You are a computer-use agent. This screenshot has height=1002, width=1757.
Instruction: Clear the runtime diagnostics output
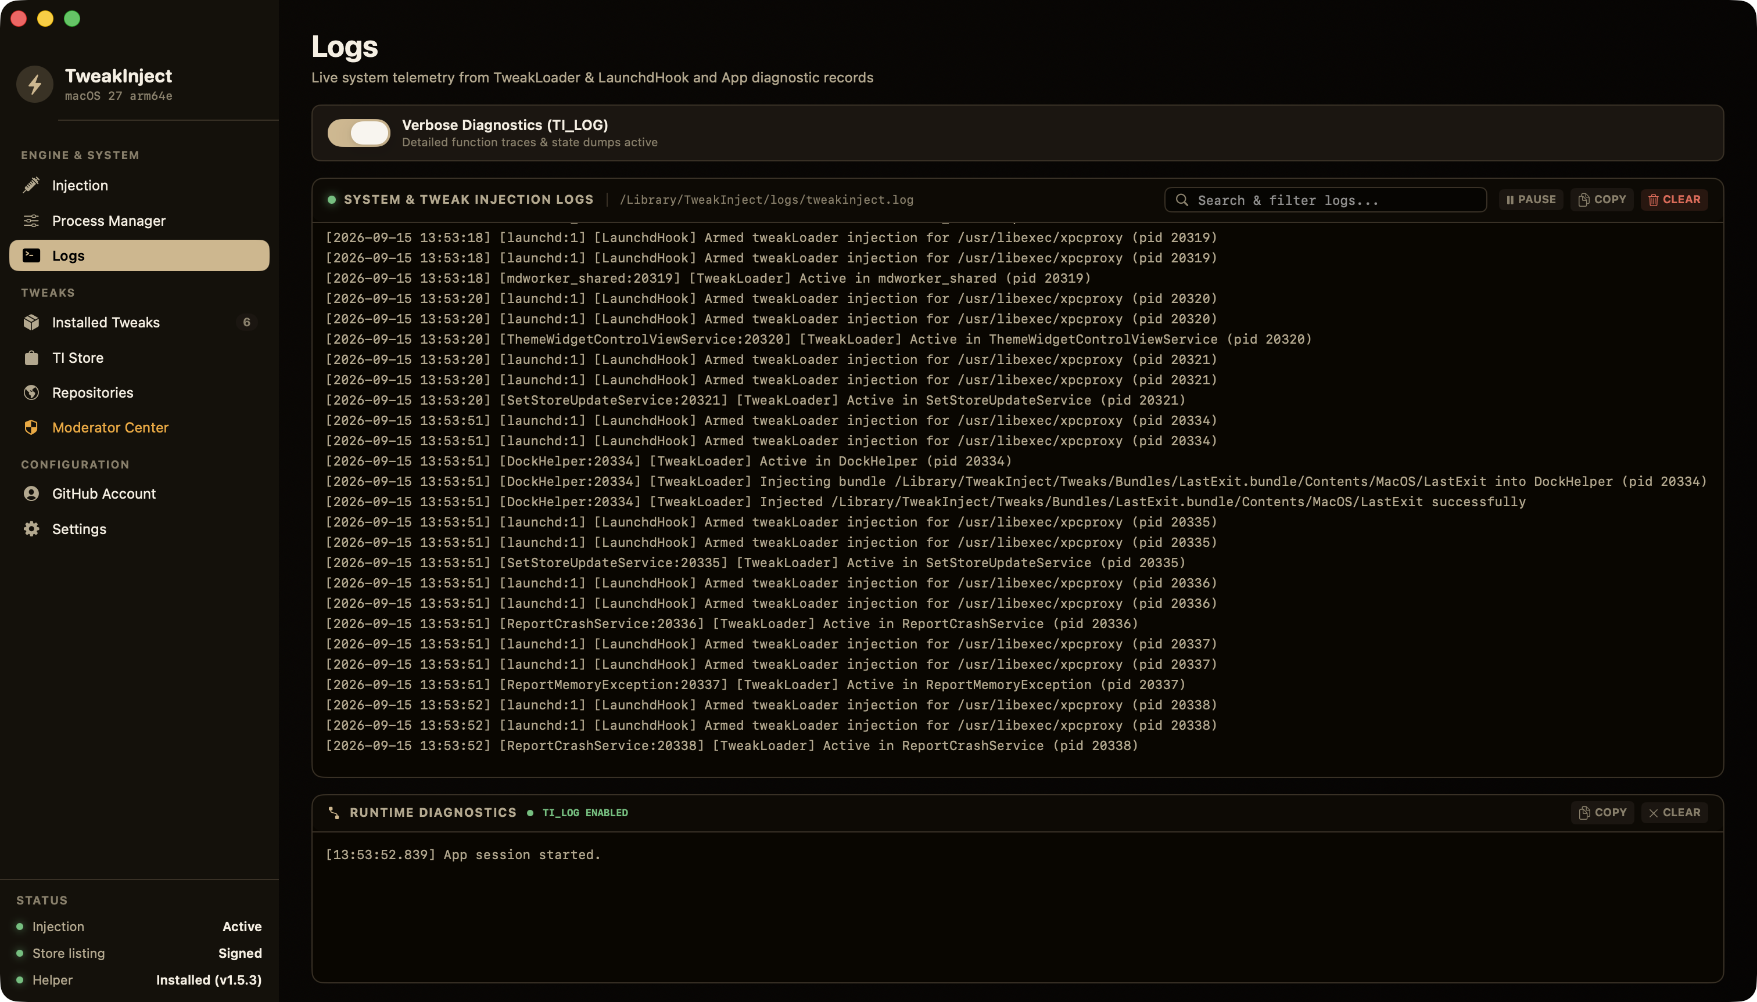point(1674,813)
